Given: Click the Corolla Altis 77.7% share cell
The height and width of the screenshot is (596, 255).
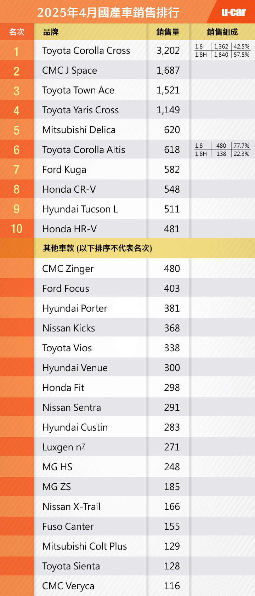Looking at the screenshot, I should click(x=242, y=146).
